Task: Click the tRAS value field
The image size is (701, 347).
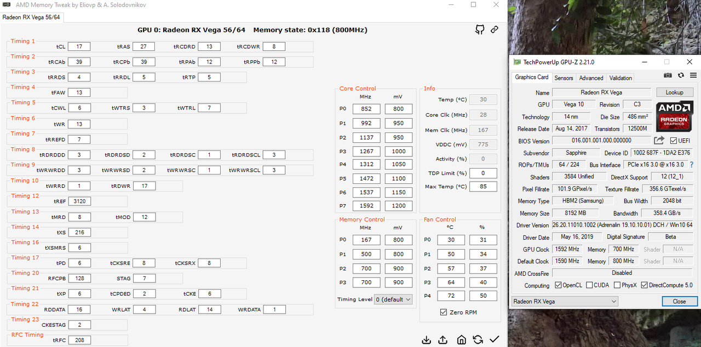Action: click(x=143, y=47)
